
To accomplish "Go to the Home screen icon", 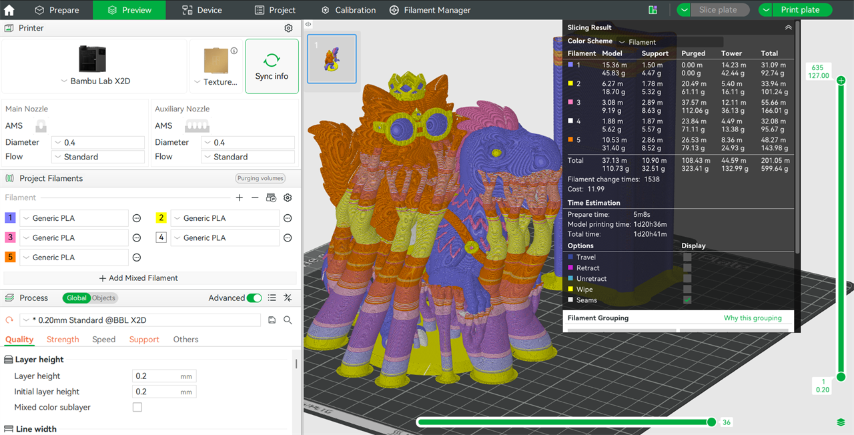I will pyautogui.click(x=9, y=10).
